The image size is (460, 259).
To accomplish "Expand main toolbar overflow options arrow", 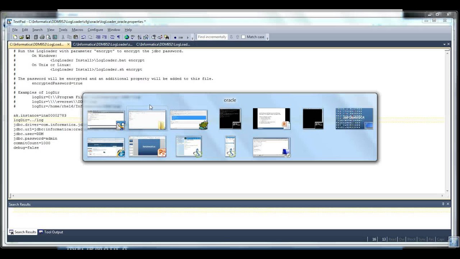I will (192, 38).
